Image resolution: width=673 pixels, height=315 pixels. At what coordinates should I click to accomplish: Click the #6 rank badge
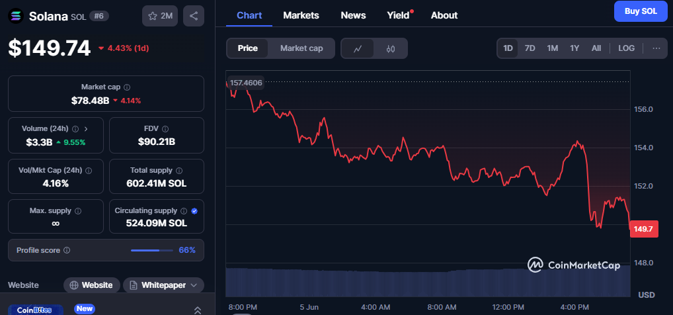tap(99, 16)
